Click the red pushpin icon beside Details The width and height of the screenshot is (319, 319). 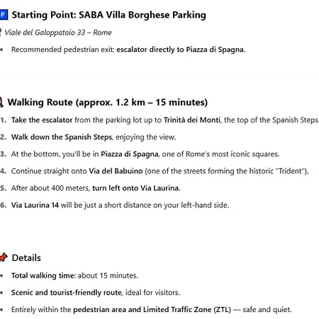(4, 257)
